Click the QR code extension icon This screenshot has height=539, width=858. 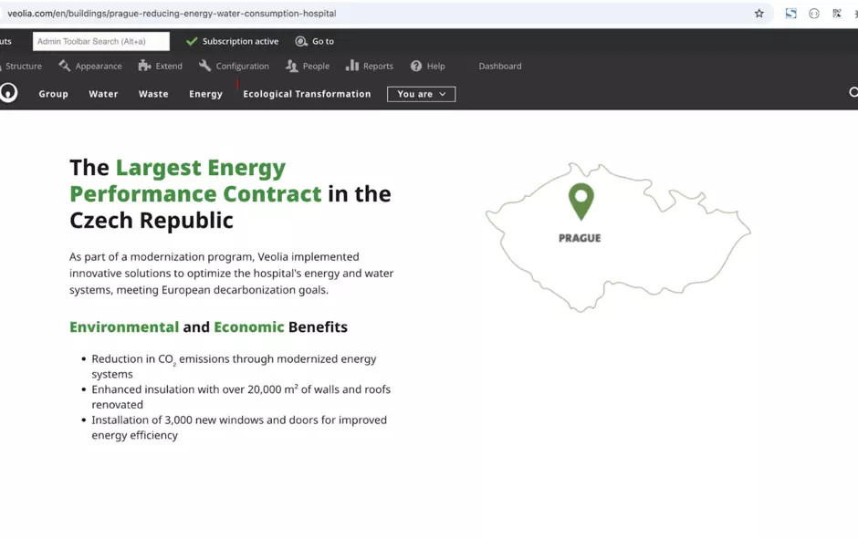(836, 14)
